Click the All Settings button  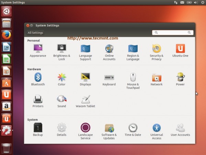coord(35,33)
